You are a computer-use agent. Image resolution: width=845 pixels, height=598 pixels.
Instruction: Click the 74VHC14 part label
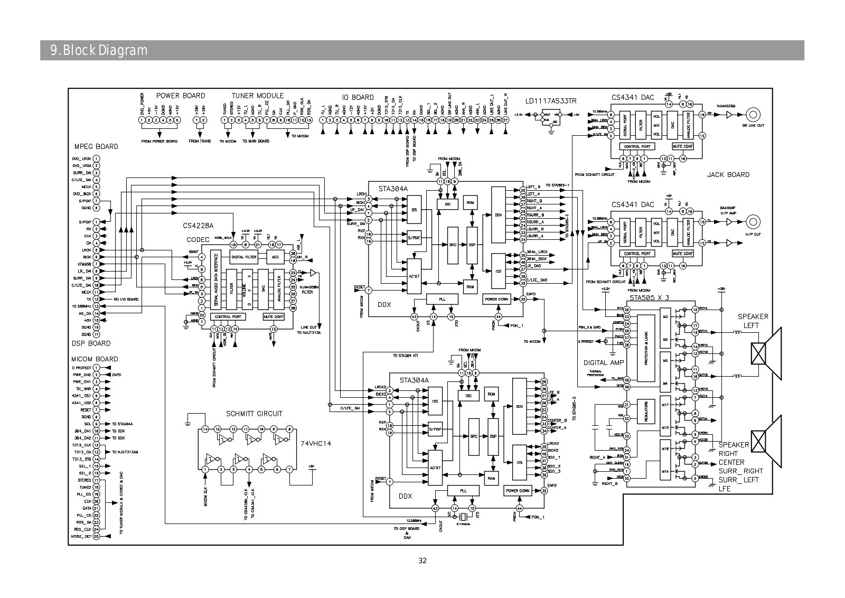315,443
